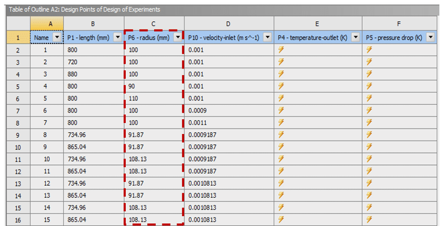Click temperature-outlet lightning icon for design point 3

pos(281,74)
